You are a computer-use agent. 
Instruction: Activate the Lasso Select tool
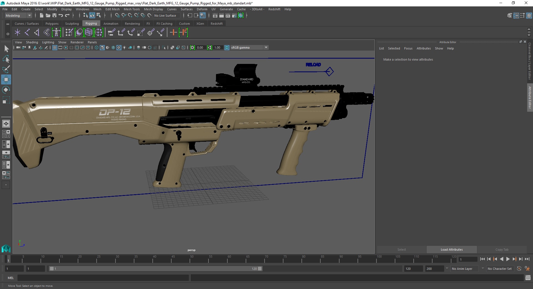point(6,59)
